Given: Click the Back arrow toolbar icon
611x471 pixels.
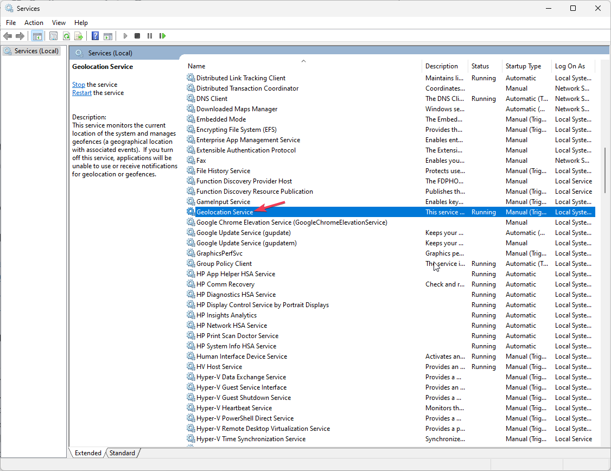Looking at the screenshot, I should (x=8, y=36).
